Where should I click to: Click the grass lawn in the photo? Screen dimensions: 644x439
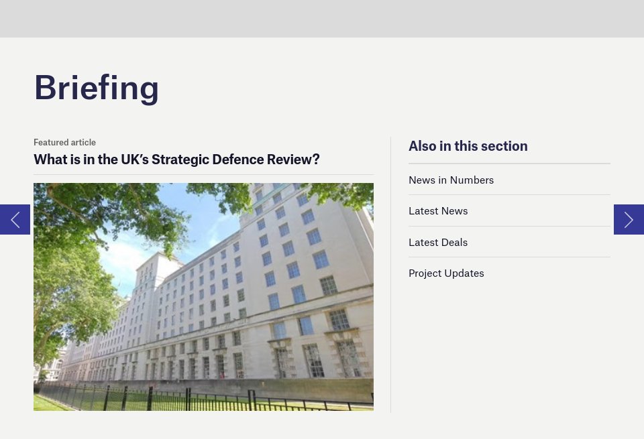pyautogui.click(x=47, y=404)
